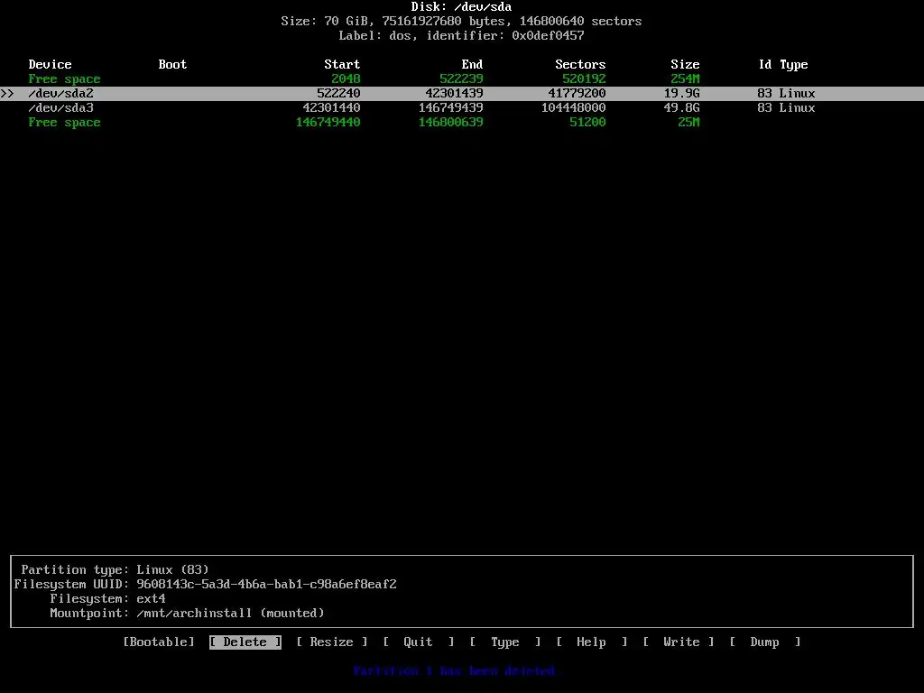Select the Resize menu option
This screenshot has width=924, height=693.
click(x=332, y=642)
